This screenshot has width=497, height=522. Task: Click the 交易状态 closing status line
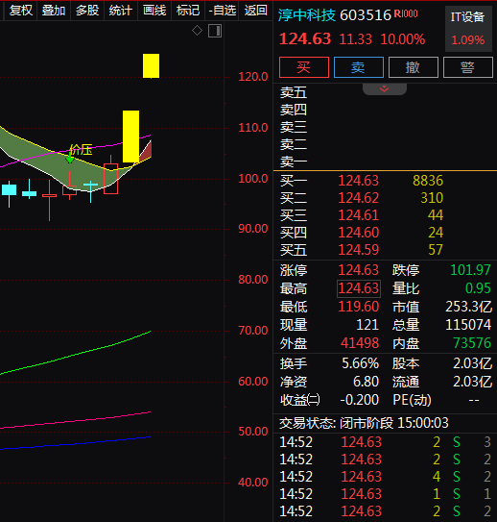tap(364, 423)
